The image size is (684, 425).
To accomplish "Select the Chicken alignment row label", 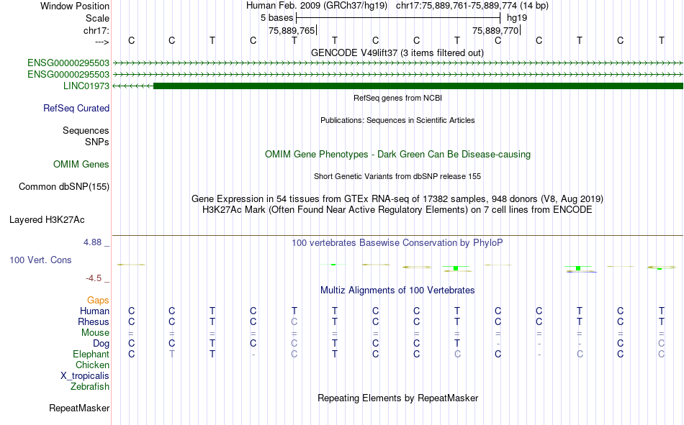I will click(x=92, y=365).
